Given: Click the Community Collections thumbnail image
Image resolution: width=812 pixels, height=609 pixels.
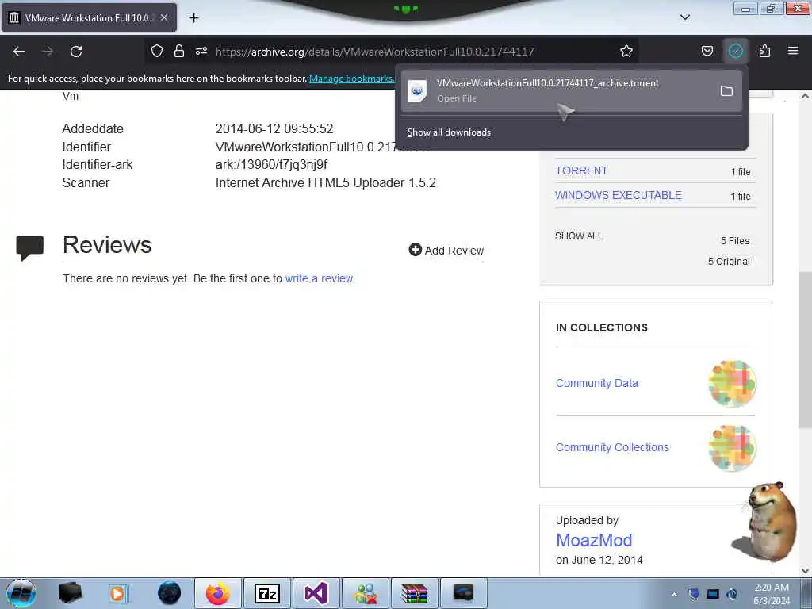Looking at the screenshot, I should tap(732, 448).
